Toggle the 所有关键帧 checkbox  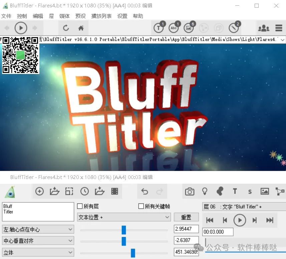141,206
